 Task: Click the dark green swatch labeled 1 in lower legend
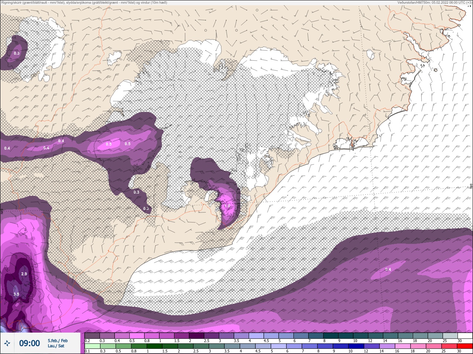pyautogui.click(x=154, y=346)
